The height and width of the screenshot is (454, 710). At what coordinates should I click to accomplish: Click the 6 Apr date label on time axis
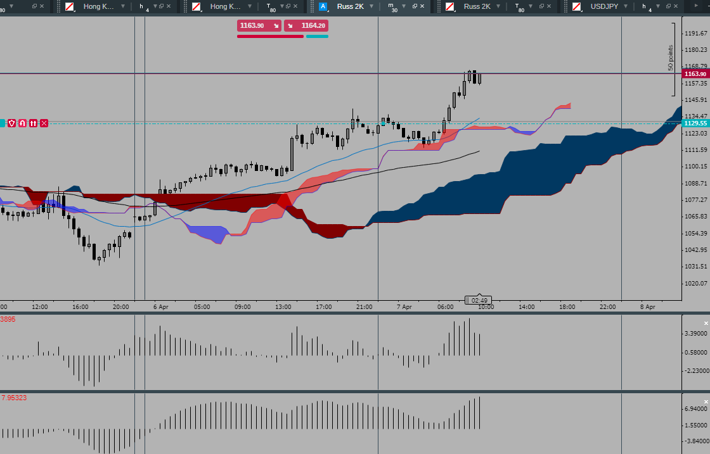(x=160, y=306)
